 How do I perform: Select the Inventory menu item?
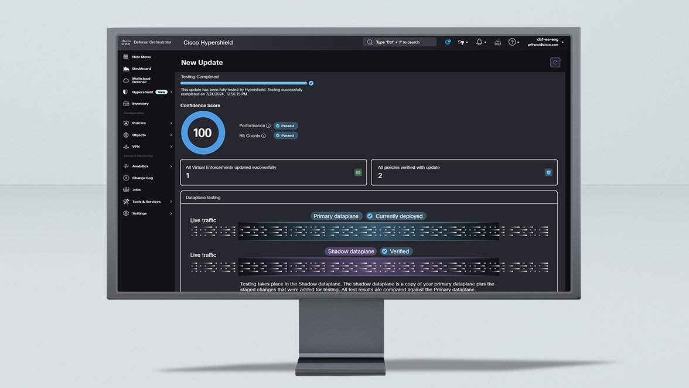[x=140, y=104]
